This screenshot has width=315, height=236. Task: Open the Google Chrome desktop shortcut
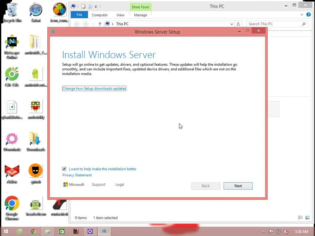[x=12, y=208]
